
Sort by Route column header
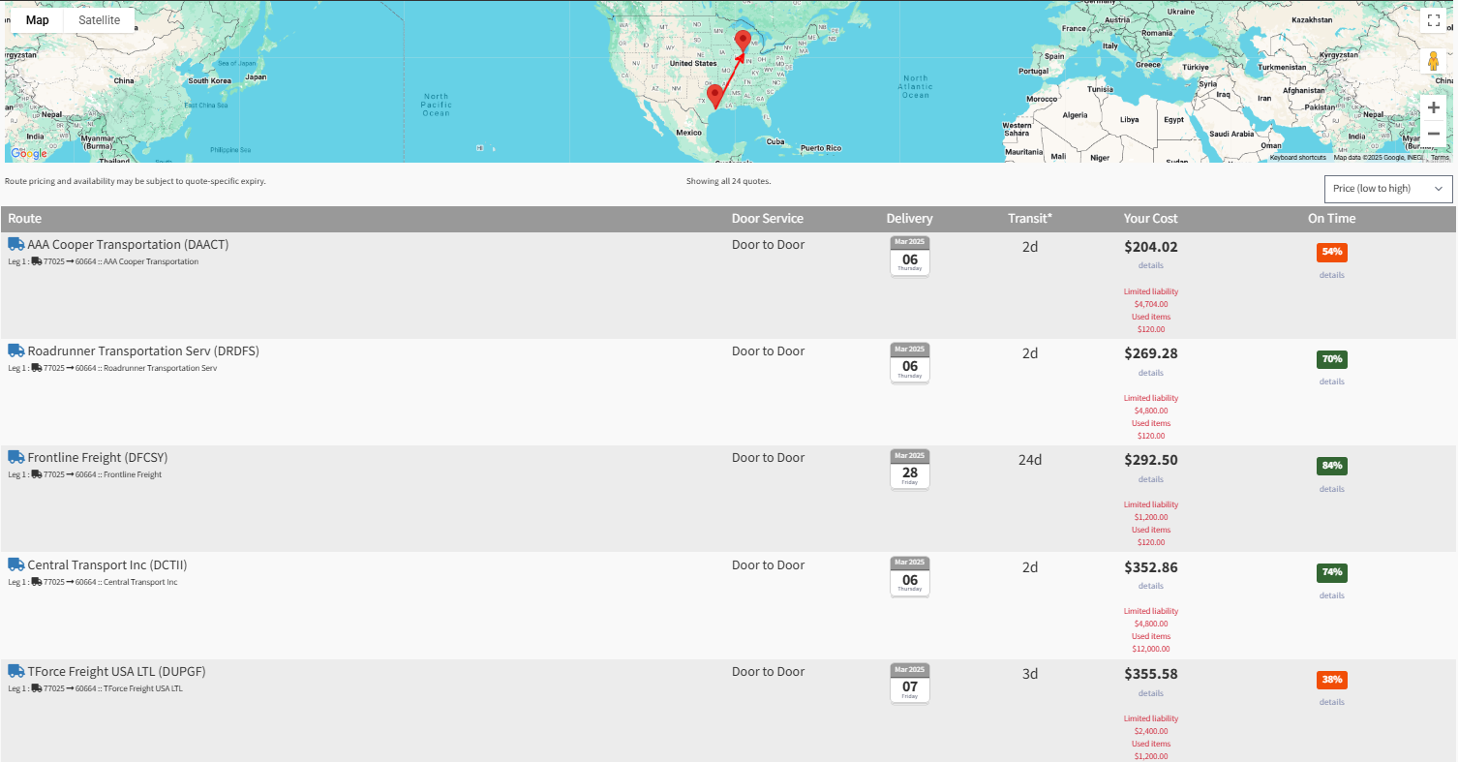click(x=25, y=219)
